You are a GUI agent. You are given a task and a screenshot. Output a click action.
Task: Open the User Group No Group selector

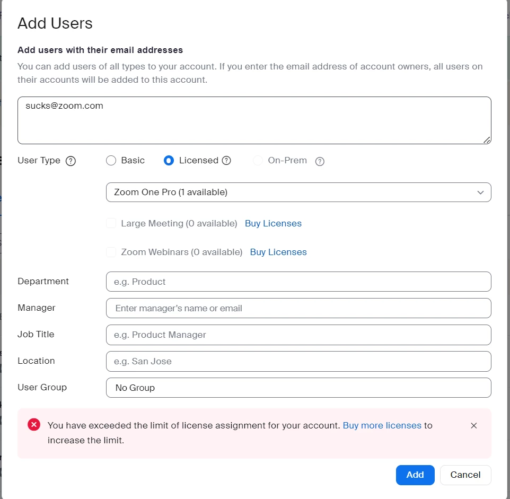tap(298, 388)
